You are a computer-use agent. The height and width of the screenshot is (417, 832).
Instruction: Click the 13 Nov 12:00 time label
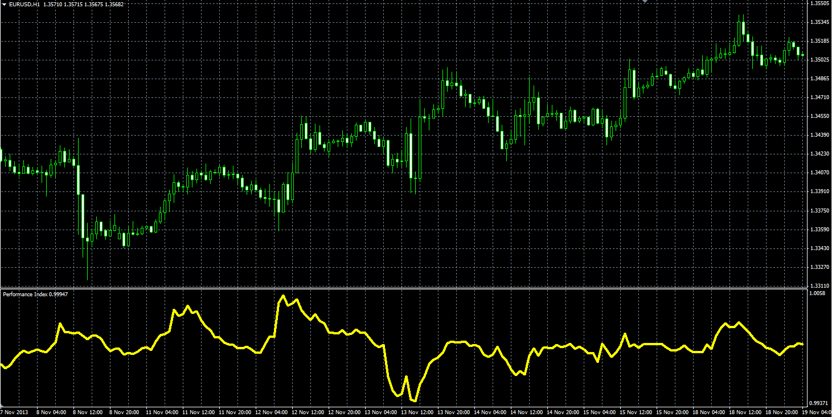click(418, 412)
